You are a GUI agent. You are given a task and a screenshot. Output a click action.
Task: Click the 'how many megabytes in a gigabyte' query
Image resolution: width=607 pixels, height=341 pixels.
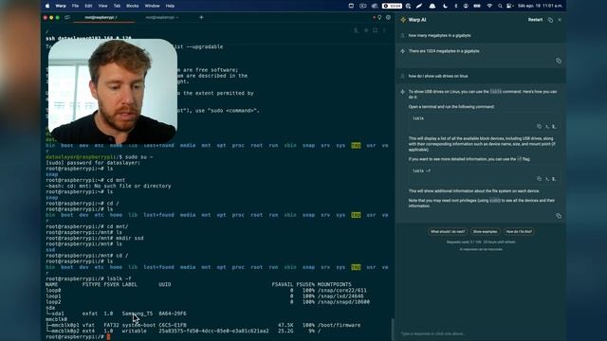pos(440,36)
